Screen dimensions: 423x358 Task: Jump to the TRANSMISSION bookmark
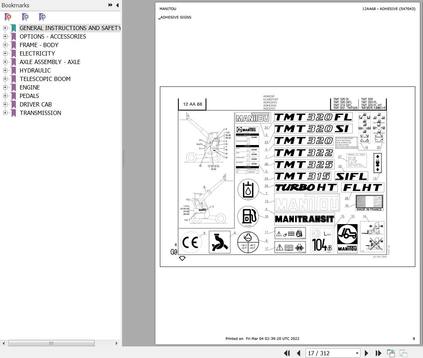41,113
